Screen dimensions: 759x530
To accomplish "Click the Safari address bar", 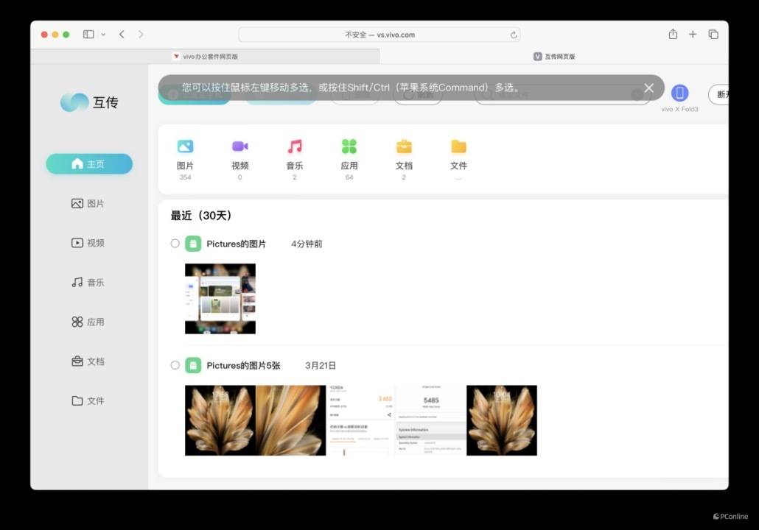I will (x=379, y=35).
